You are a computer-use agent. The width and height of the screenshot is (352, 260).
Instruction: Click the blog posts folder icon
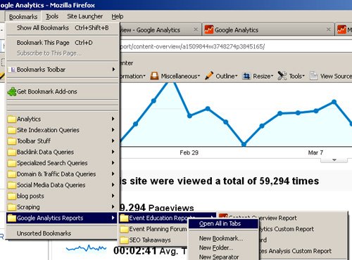[11, 196]
